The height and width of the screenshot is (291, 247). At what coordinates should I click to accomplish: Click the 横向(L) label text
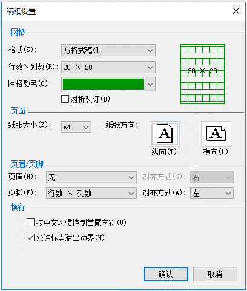216,152
